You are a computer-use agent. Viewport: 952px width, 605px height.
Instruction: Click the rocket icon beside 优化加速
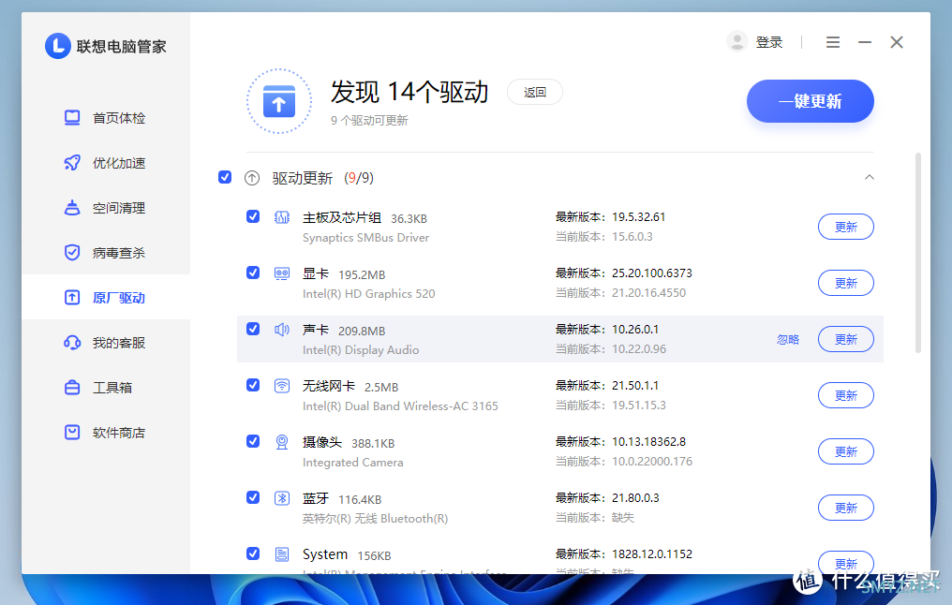(72, 163)
